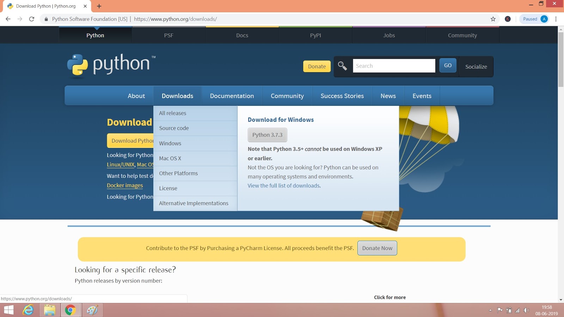This screenshot has width=564, height=317.
Task: Open View the full list of downloads link
Action: click(x=284, y=186)
